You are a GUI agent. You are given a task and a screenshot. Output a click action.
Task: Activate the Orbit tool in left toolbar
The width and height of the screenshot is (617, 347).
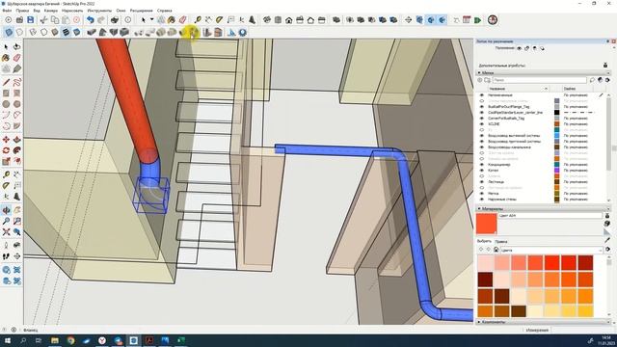[6, 210]
